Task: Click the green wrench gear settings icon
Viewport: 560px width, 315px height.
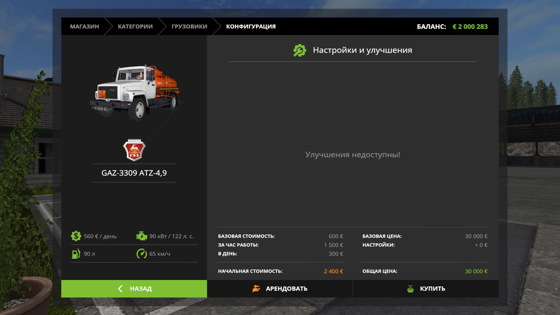Action: (300, 50)
